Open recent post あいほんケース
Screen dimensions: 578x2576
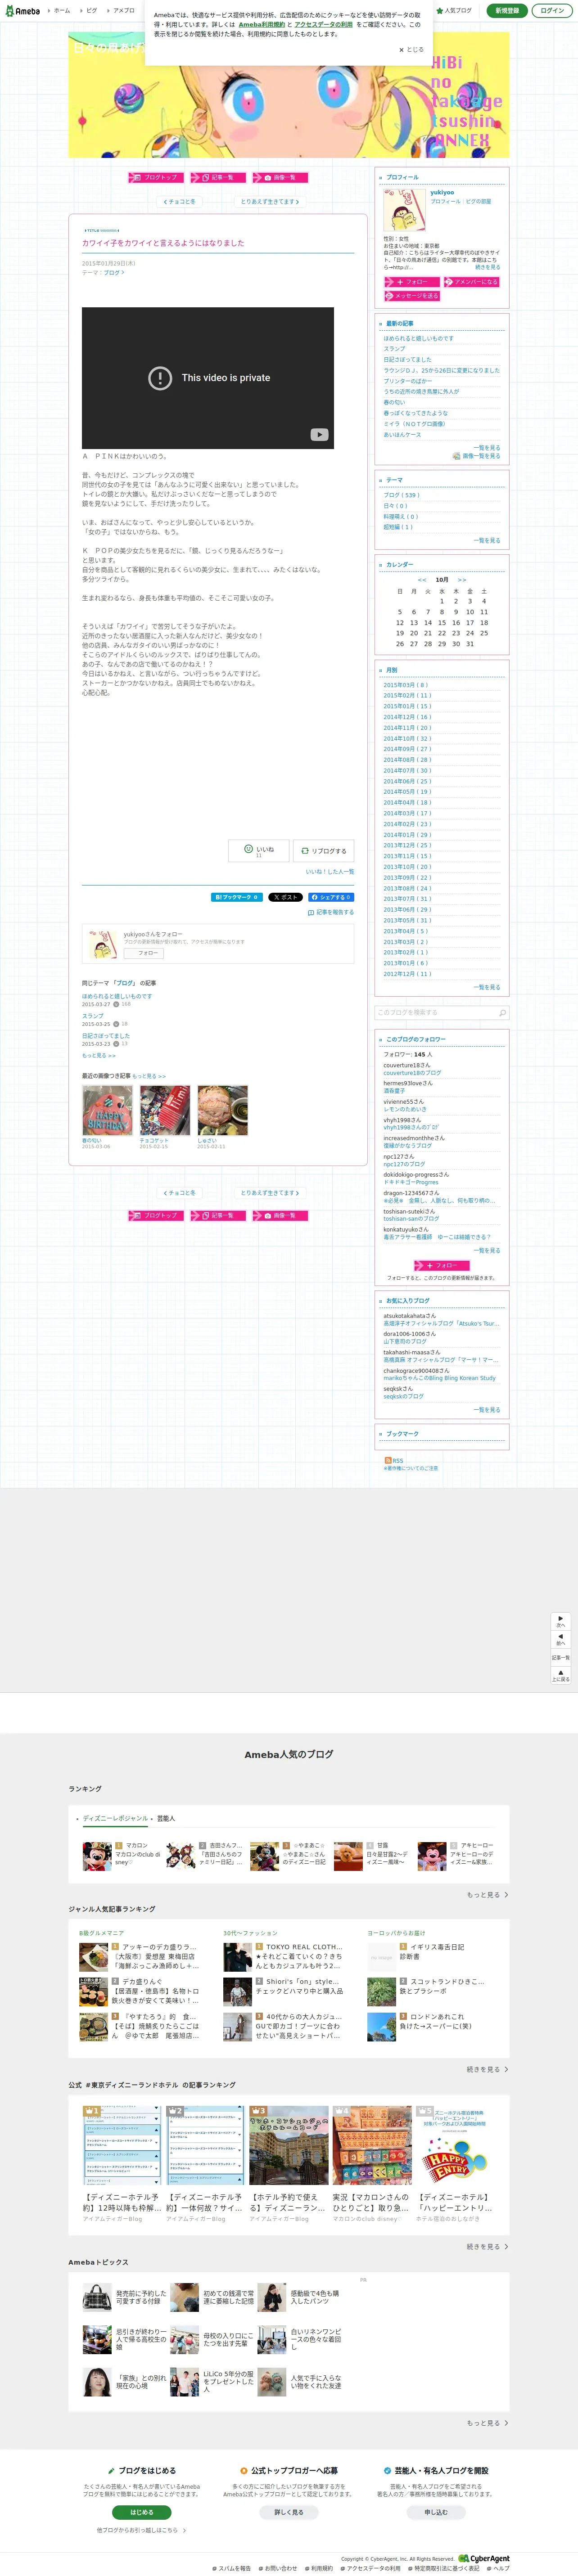coord(402,434)
